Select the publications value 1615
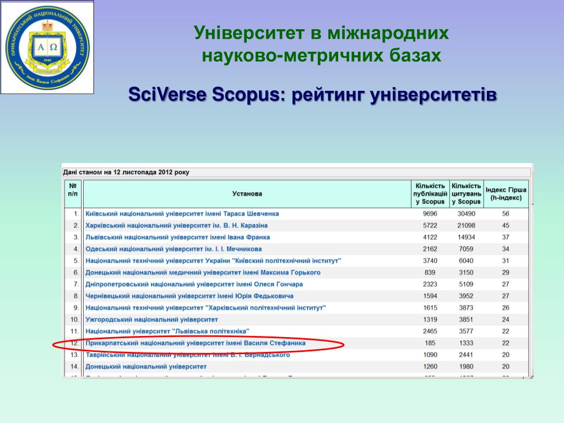The width and height of the screenshot is (564, 423). [430, 308]
